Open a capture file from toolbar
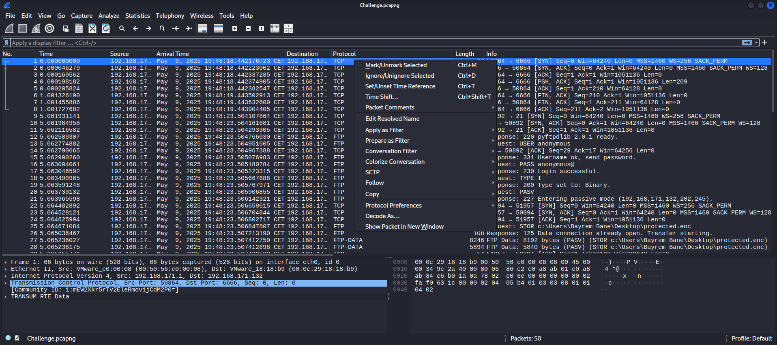Viewport: 777px width, 345px height. point(65,28)
